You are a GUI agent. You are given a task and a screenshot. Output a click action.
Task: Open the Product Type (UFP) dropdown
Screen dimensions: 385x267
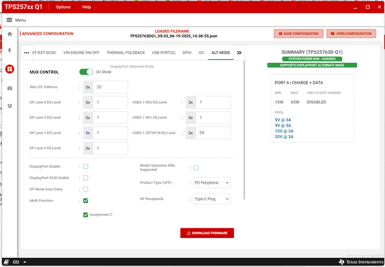point(212,183)
